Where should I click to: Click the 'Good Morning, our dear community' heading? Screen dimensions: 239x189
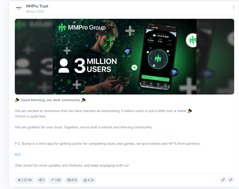50,100
